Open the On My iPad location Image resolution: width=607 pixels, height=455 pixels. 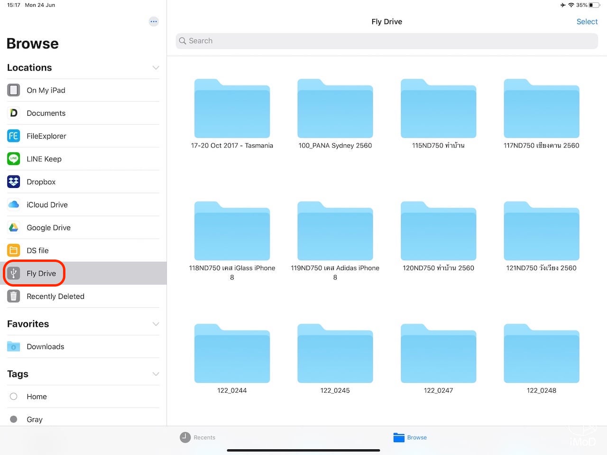(46, 90)
